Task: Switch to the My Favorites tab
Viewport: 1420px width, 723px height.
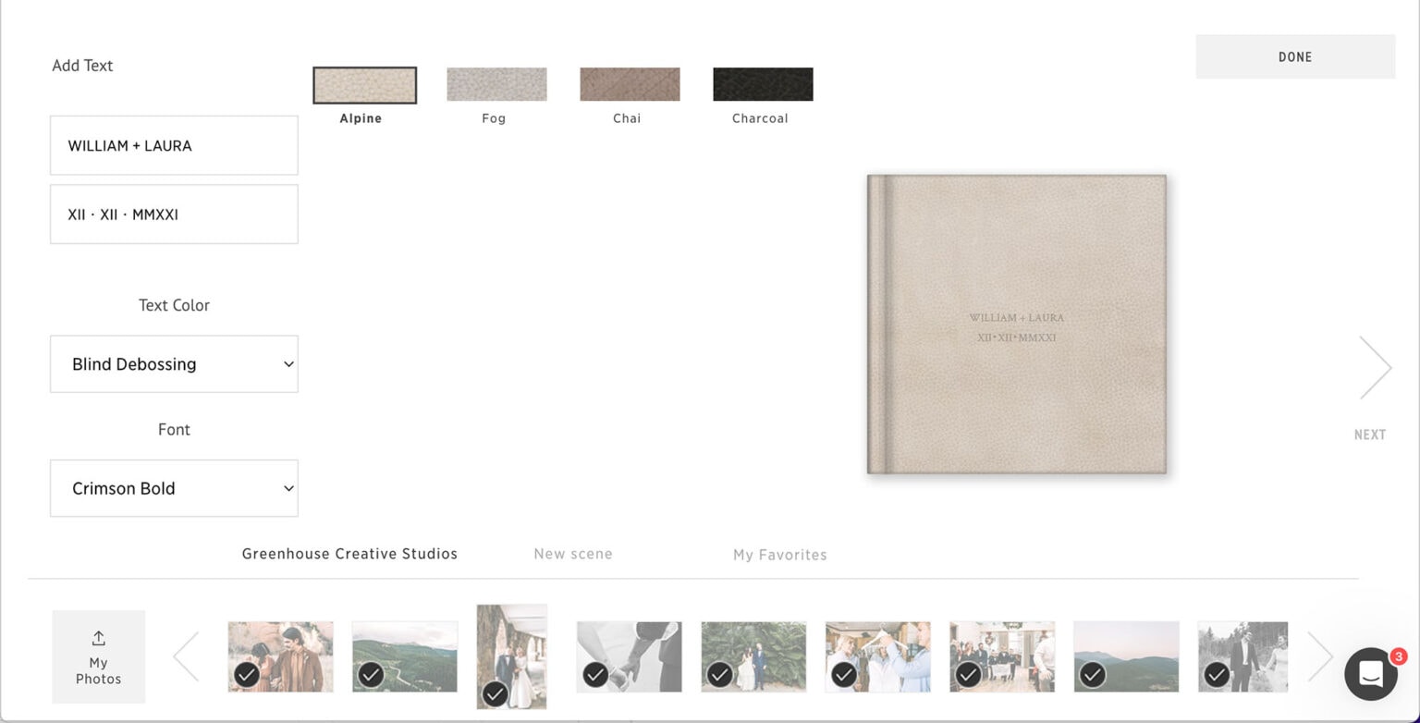Action: tap(779, 555)
